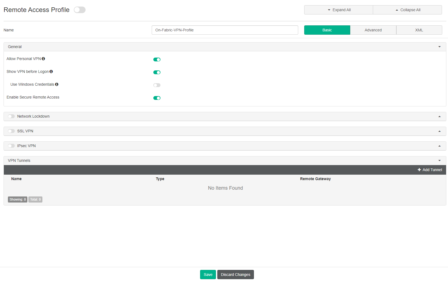Click the Add Tunnel button
Image resolution: width=448 pixels, height=283 pixels.
430,170
